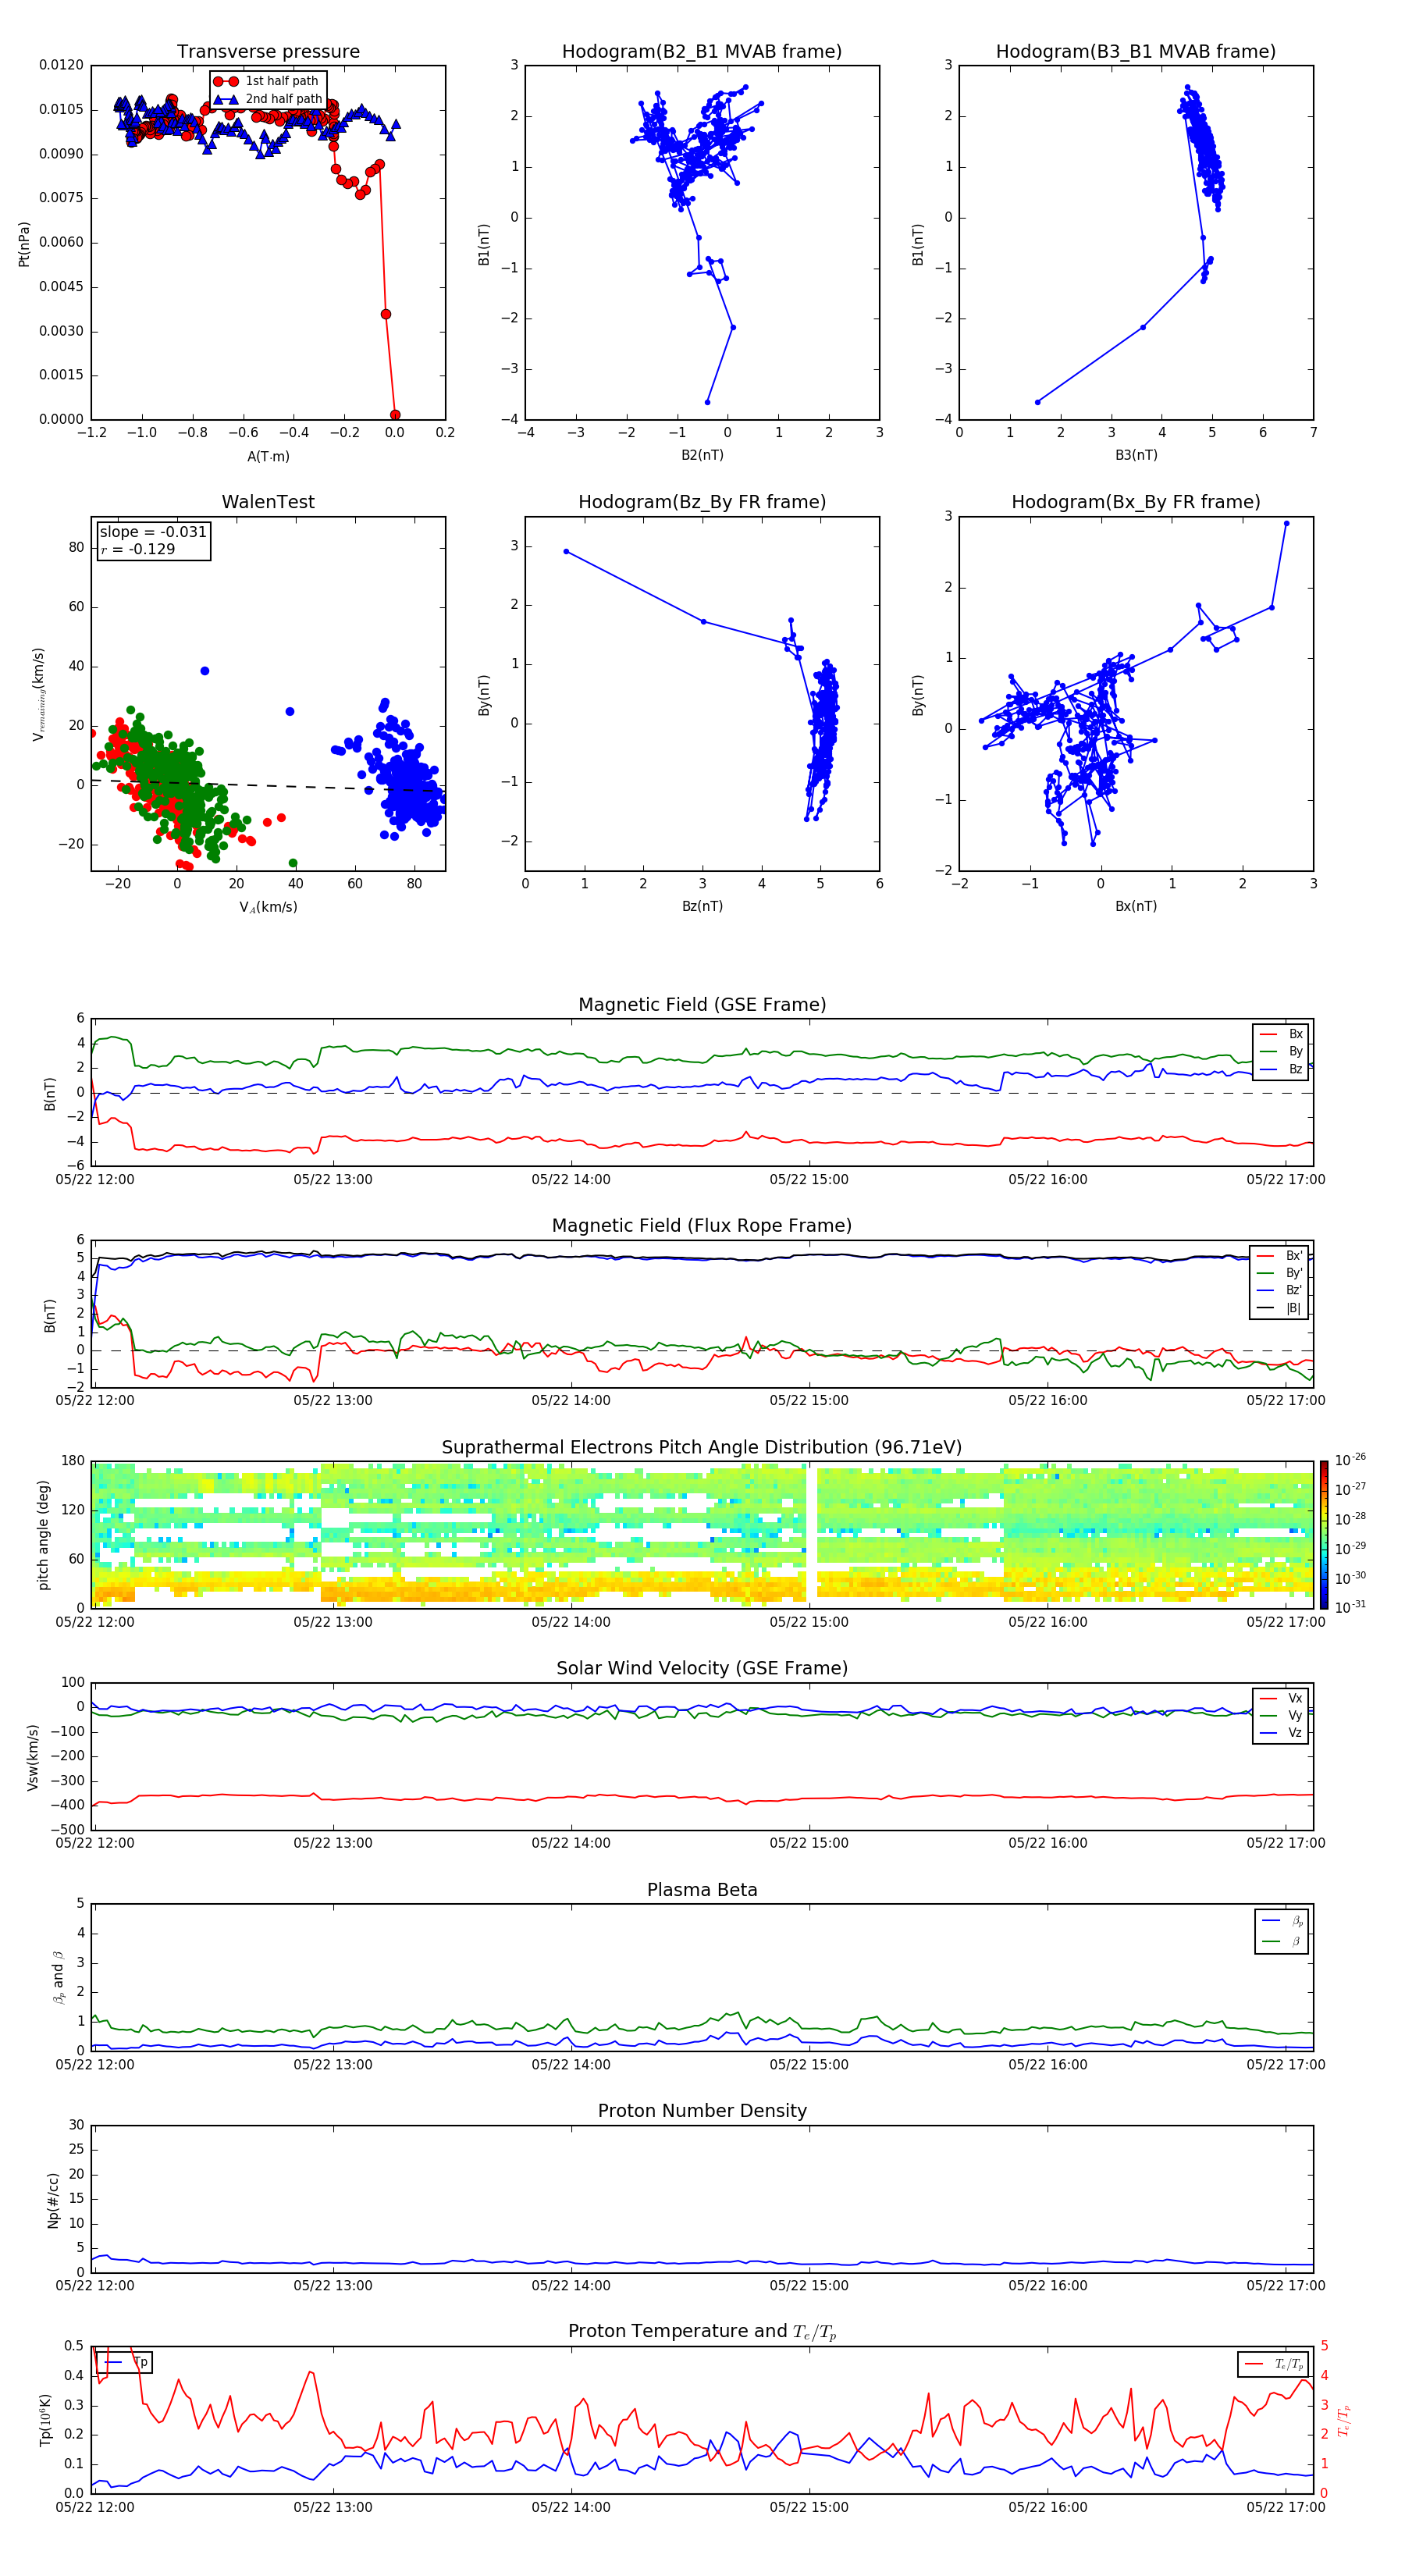The image size is (1405, 2576).
Task: Select the "slope = -0.031" annotation
Action: [x=153, y=532]
